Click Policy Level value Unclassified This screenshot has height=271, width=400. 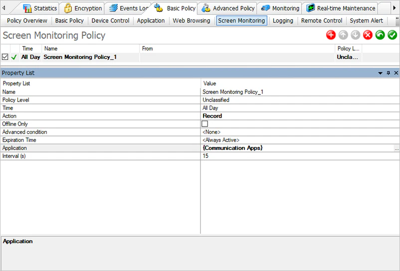tap(300, 100)
